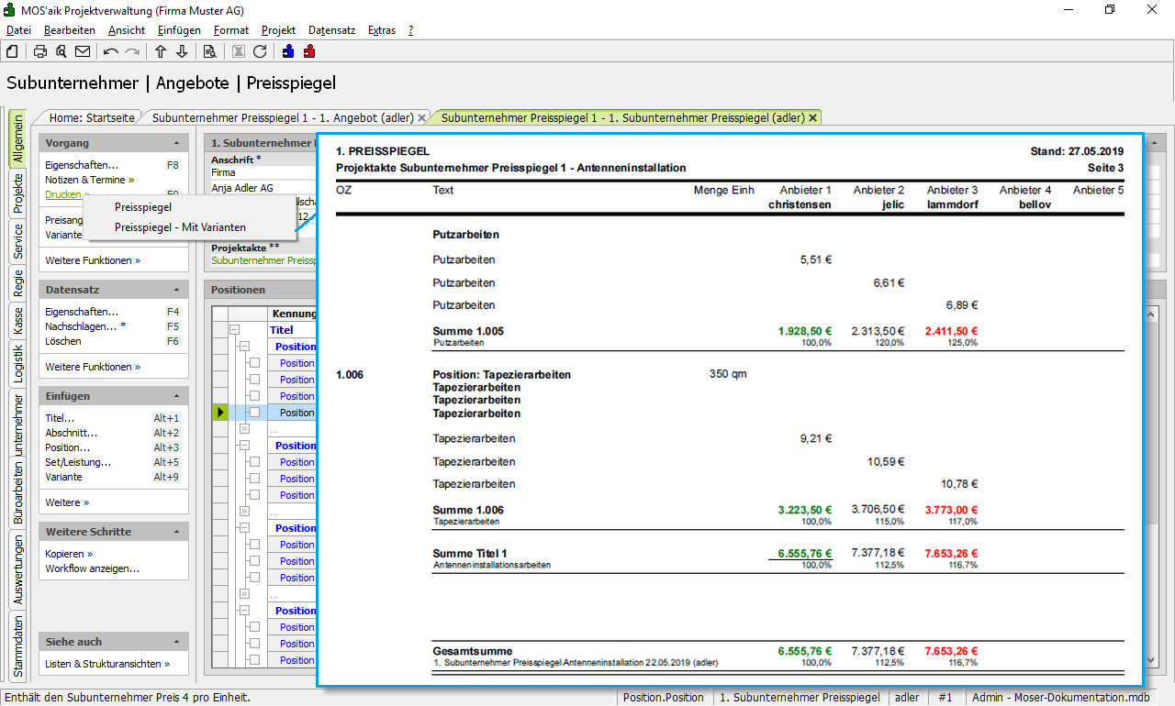Screen dimensions: 1175x706
Task: Click the move up arrow icon
Action: pyautogui.click(x=161, y=51)
